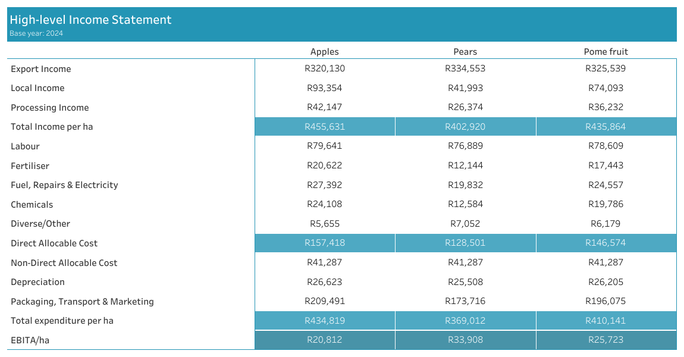The height and width of the screenshot is (357, 684).
Task: Click the Total Income per ha row label
Action: 52,127
